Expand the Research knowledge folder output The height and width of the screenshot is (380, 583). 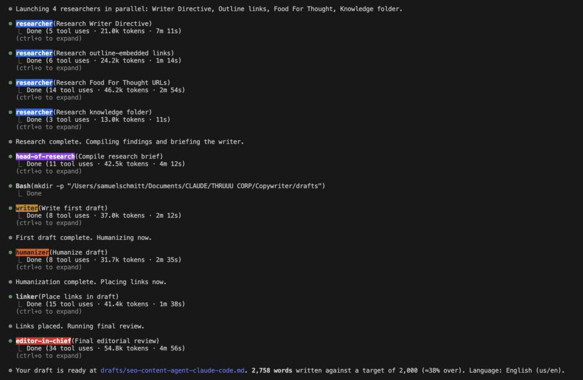tap(48, 127)
